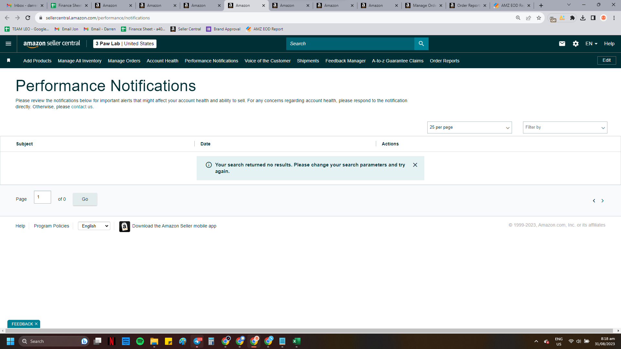Viewport: 621px width, 349px height.
Task: Open the browser extensions puzzle icon
Action: point(572,18)
